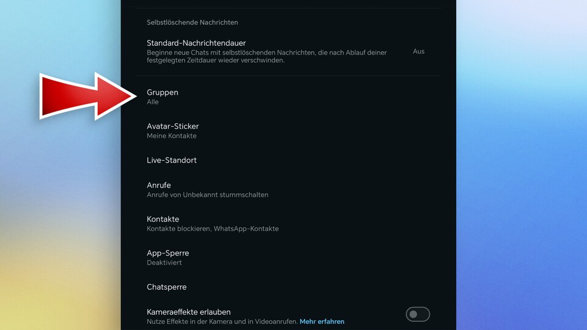Image resolution: width=587 pixels, height=330 pixels.
Task: Open the Gruppen privacy setting
Action: click(x=163, y=92)
